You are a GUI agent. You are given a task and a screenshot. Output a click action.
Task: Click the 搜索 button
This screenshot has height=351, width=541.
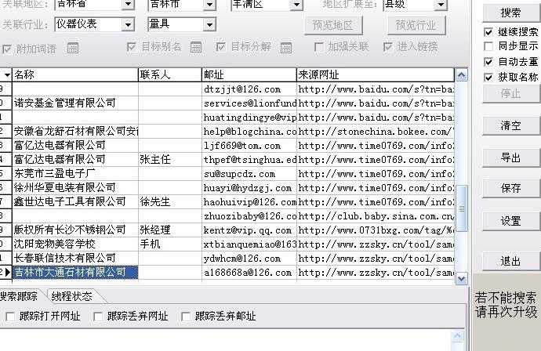tap(510, 13)
